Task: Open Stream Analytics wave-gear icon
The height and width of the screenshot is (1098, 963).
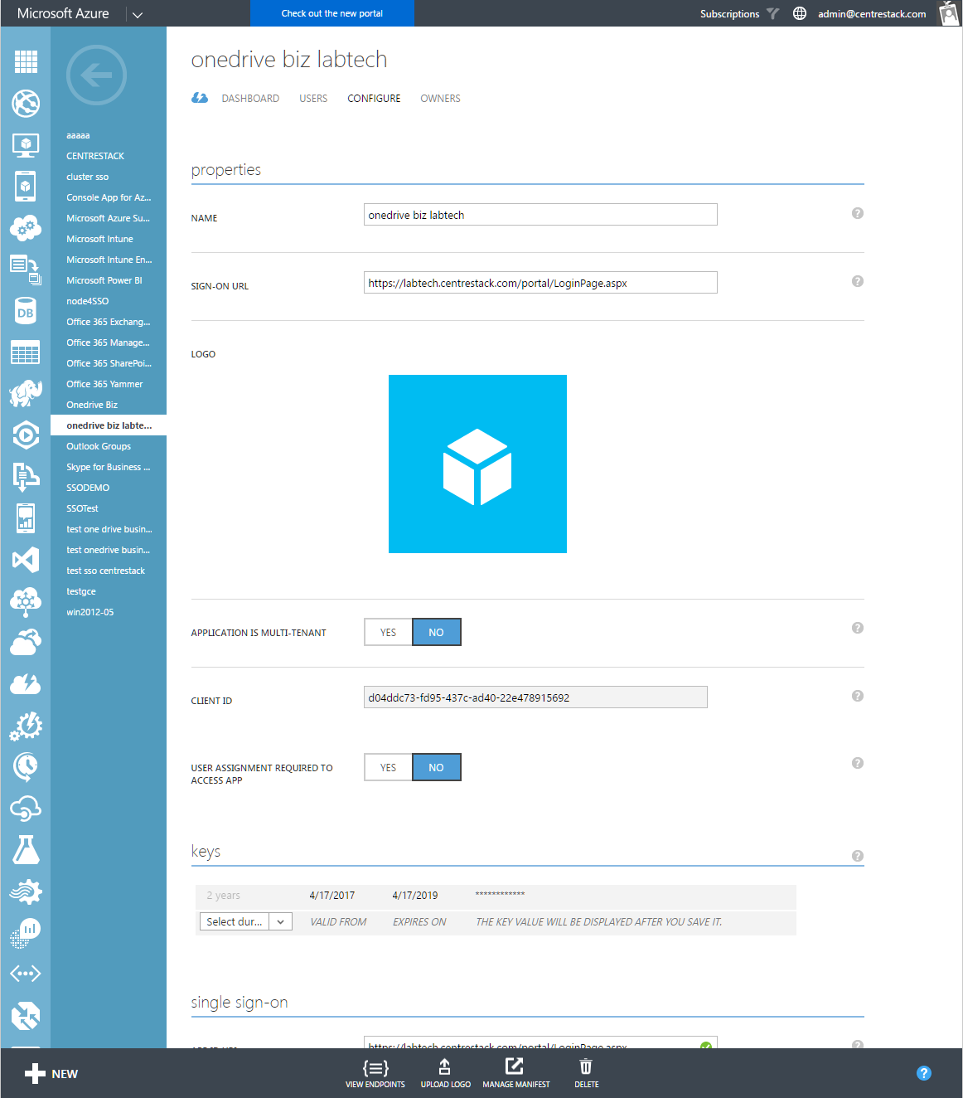Action: point(26,892)
